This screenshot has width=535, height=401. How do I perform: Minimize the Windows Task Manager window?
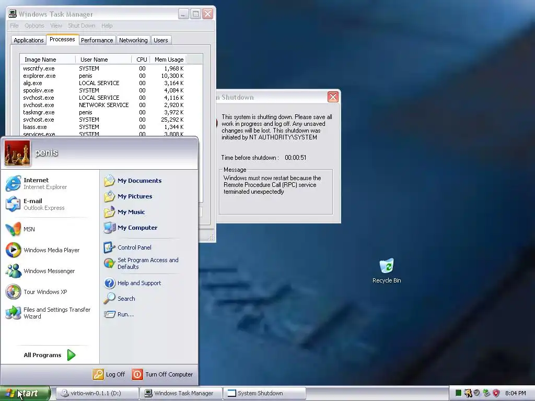183,14
